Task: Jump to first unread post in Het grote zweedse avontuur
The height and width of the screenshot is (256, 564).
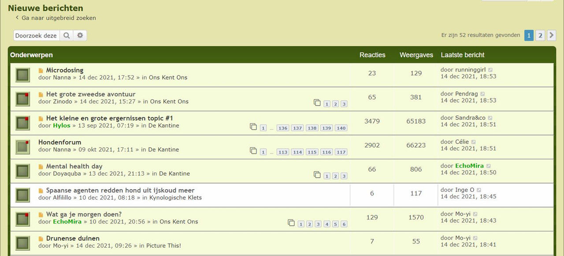Action: tap(41, 95)
